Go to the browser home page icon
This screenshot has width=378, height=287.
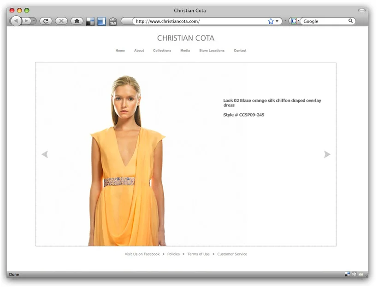[x=77, y=21]
